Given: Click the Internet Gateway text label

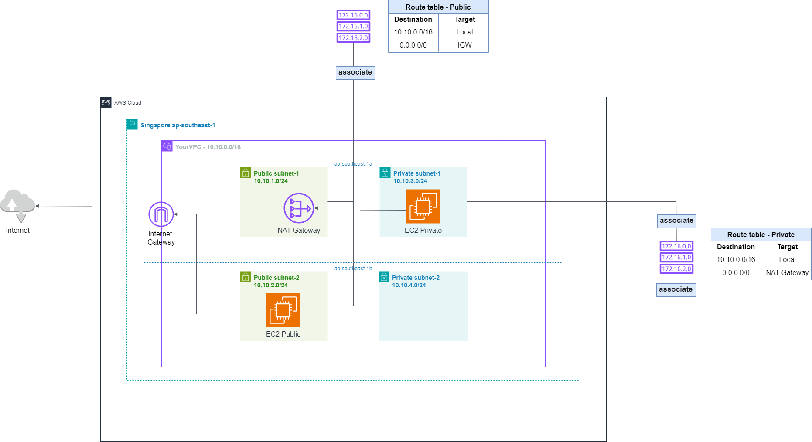Looking at the screenshot, I should 161,238.
